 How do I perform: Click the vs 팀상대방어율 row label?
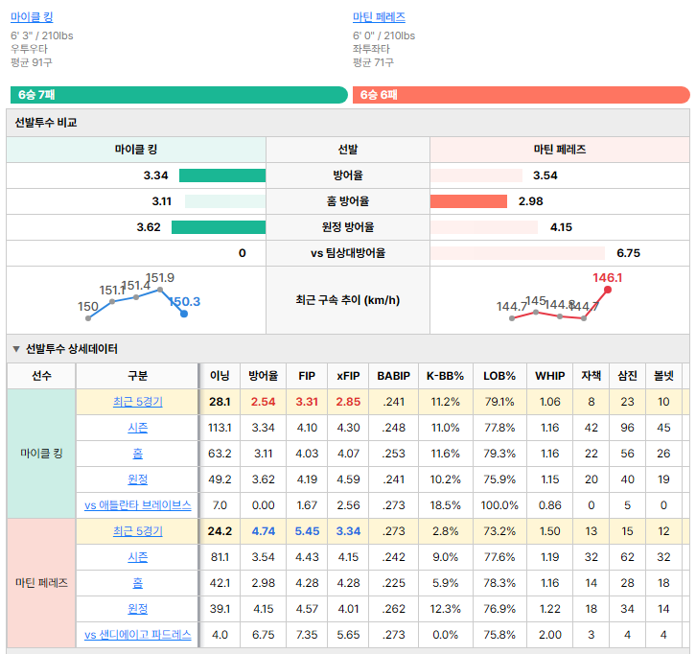348,253
